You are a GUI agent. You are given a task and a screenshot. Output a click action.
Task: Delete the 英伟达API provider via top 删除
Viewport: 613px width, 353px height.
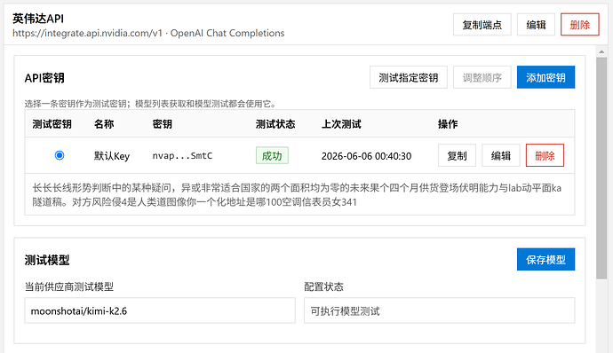coord(580,25)
